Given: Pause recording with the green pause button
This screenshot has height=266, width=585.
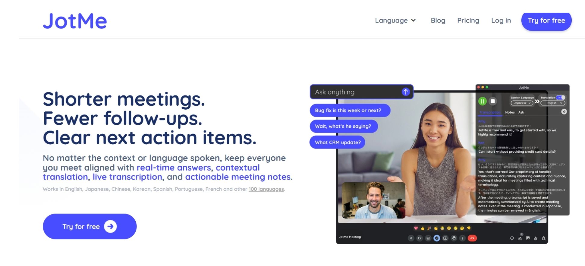Looking at the screenshot, I should click(483, 101).
